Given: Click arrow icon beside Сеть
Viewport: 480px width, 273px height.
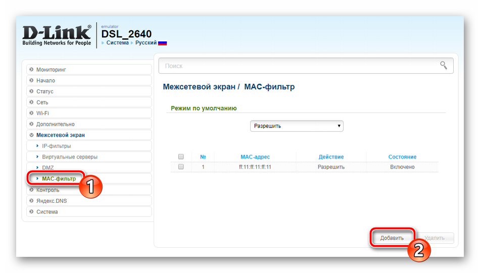Looking at the screenshot, I should click(31, 102).
